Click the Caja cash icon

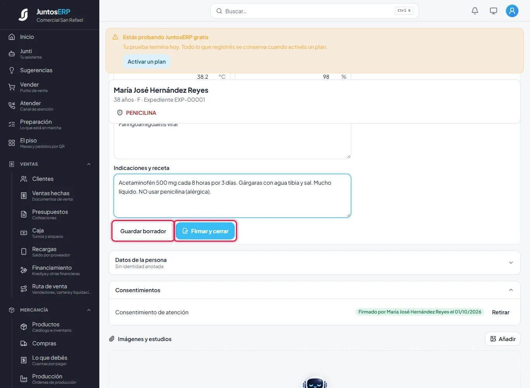pos(24,233)
